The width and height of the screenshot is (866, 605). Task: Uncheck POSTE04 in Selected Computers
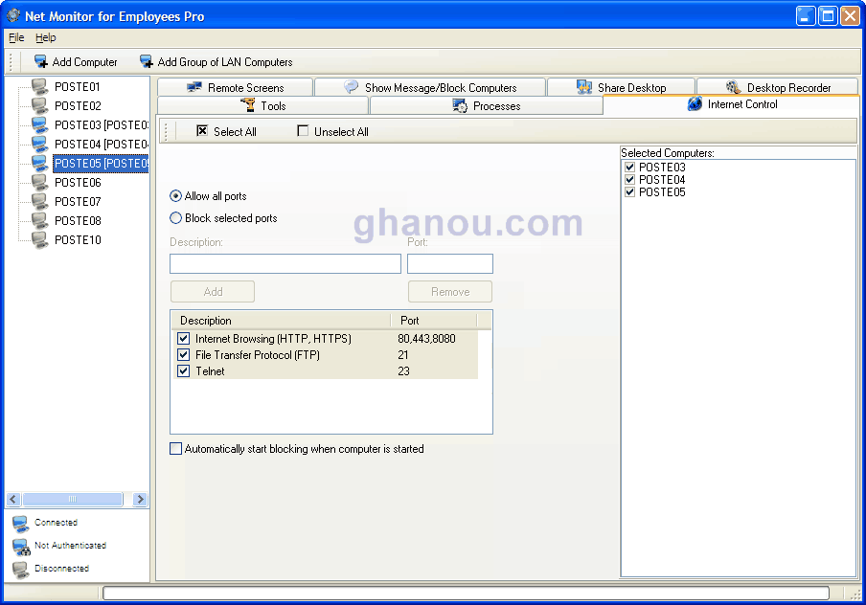pyautogui.click(x=629, y=179)
